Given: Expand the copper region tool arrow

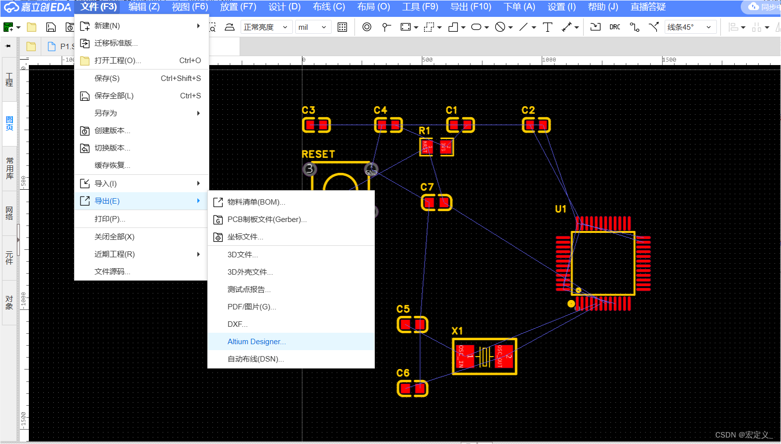Looking at the screenshot, I should 416,27.
